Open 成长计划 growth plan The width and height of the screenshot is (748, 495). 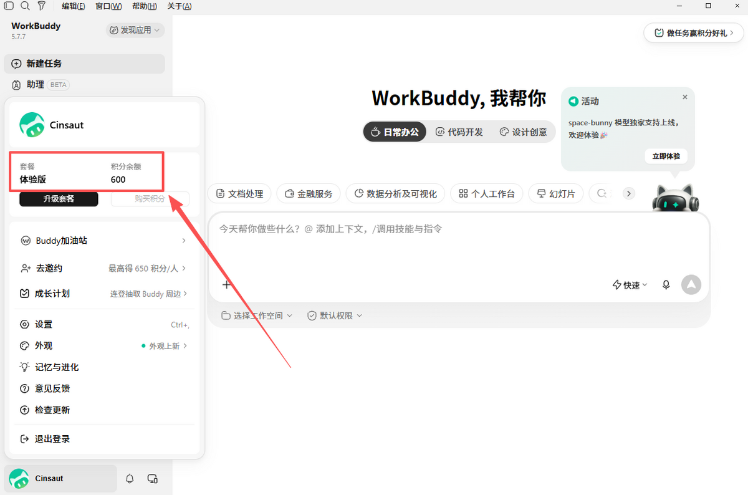pyautogui.click(x=104, y=294)
